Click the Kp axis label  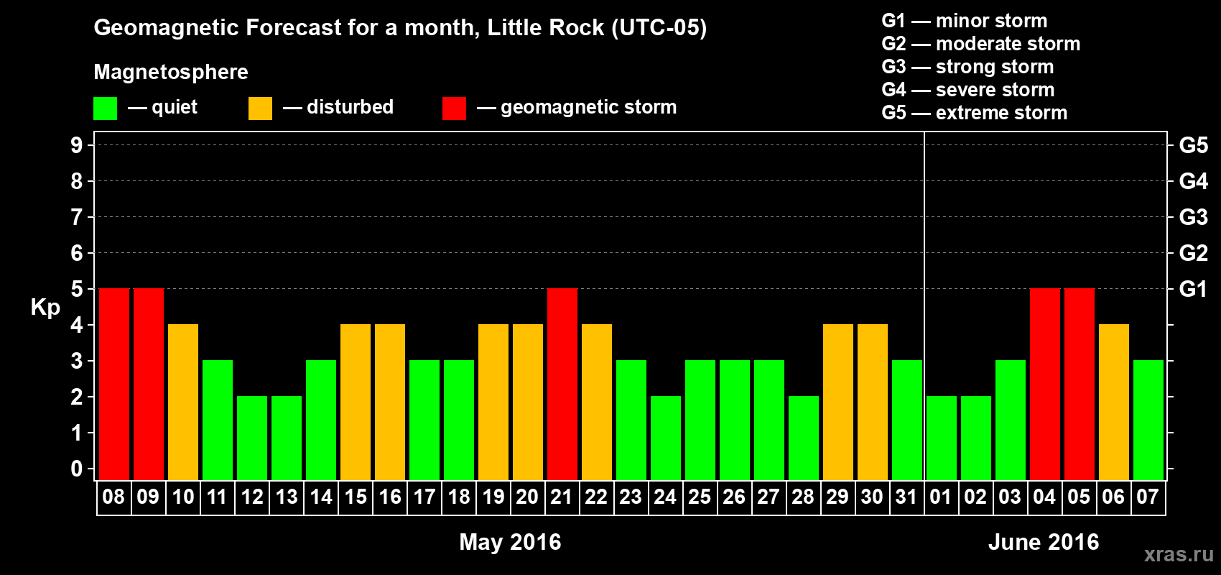click(x=45, y=308)
